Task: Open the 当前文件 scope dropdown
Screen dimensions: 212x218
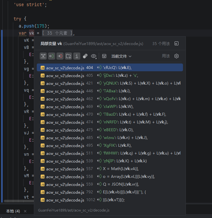Action: [x=121, y=56]
